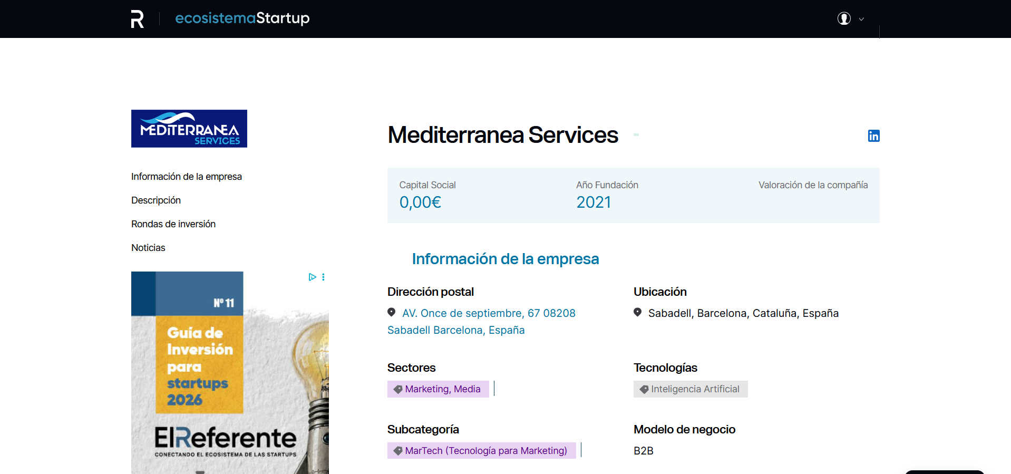Click the R logo in header

tap(138, 19)
